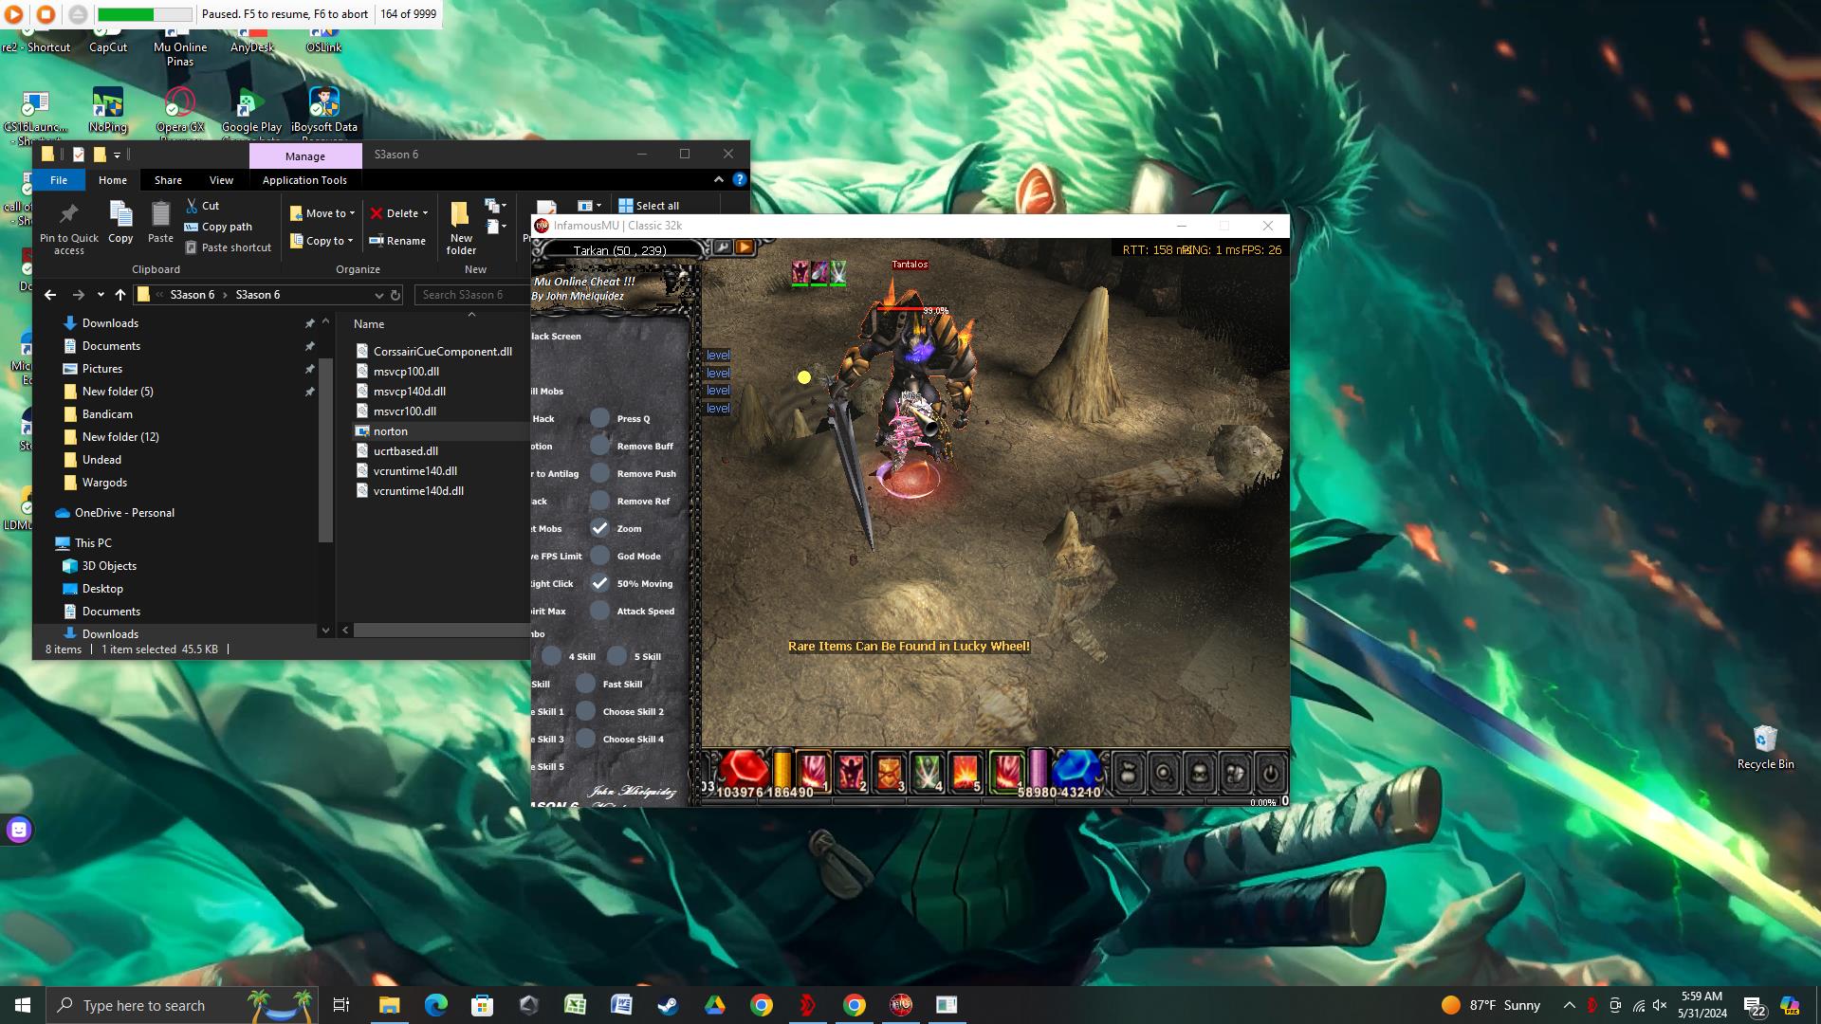Open the New item dropdown in ribbon
1821x1024 pixels.
(x=496, y=205)
